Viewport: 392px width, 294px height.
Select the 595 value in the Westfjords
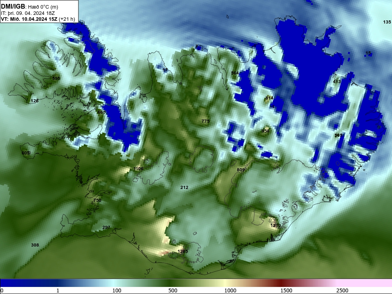56,78
